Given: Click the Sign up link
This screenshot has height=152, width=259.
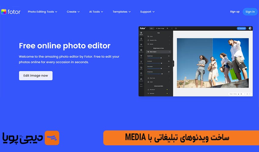Looking at the screenshot, I should (235, 12).
